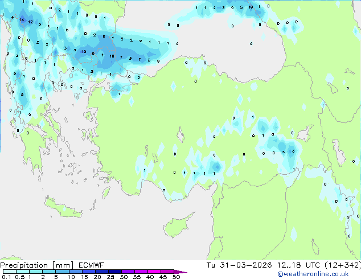361x279 pixels.
Task: Choose the 20–25 mm dark blue swatch
Action: [x=101, y=272]
